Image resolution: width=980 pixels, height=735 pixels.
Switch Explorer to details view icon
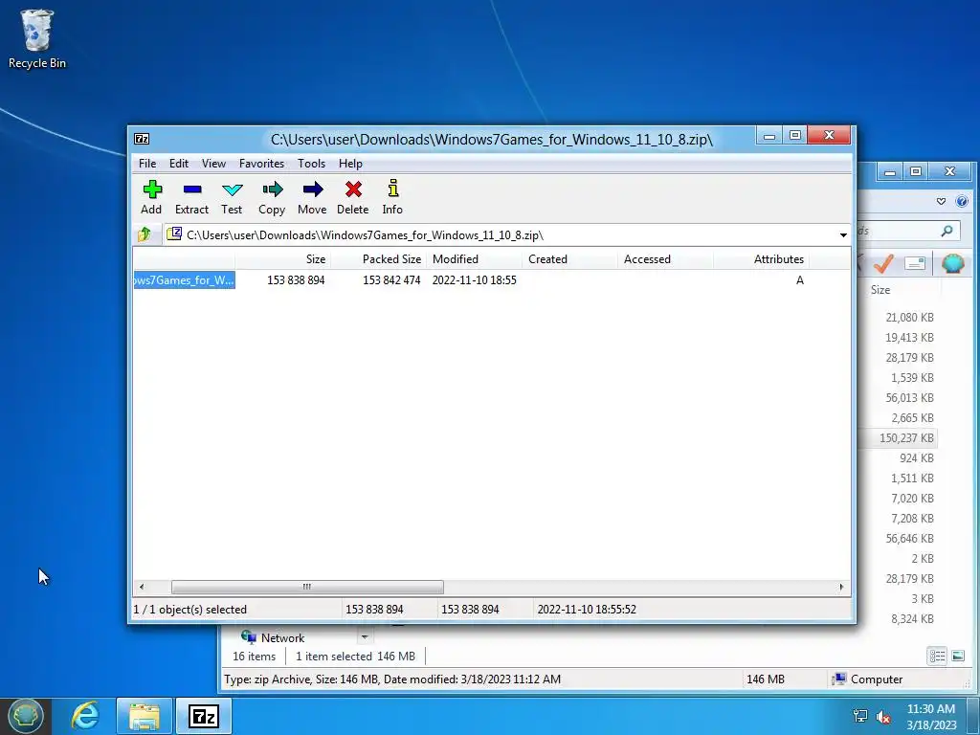pos(937,656)
